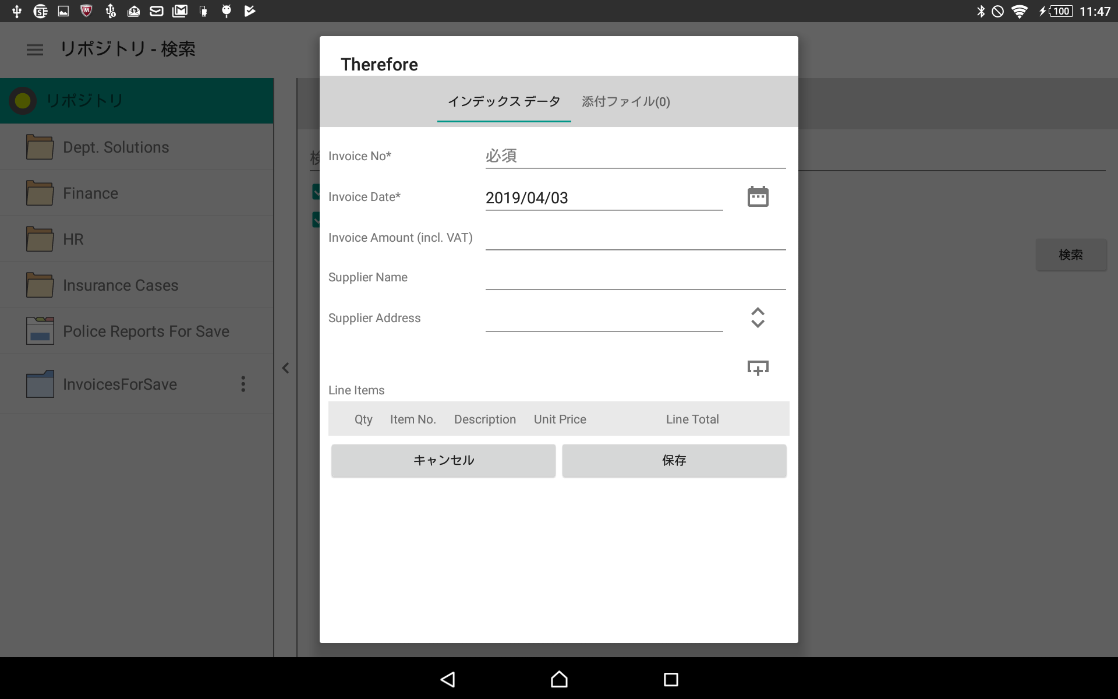
Task: Click the Invoice Date field showing 2019/04/03
Action: coord(604,198)
